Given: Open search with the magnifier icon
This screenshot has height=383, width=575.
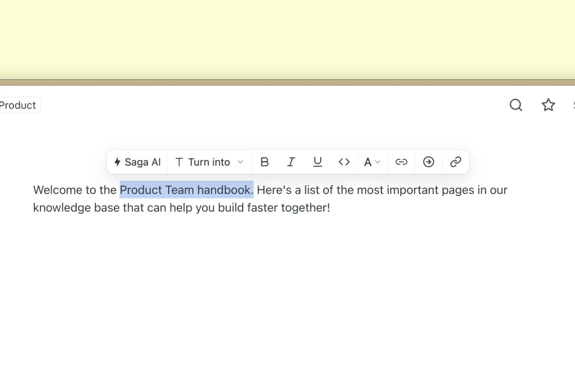Looking at the screenshot, I should (x=516, y=105).
